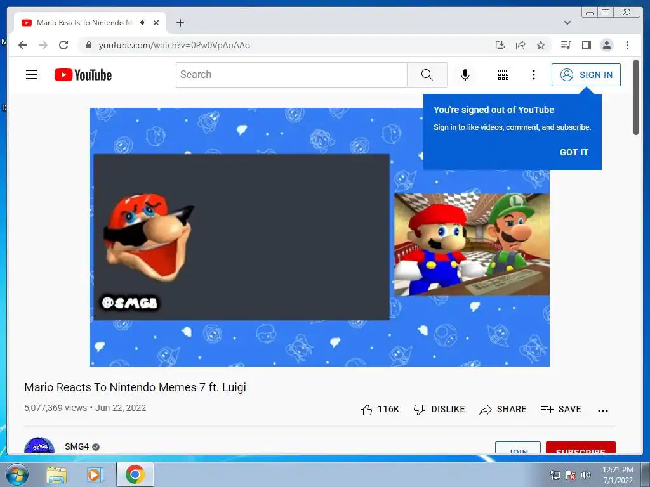
Task: Mute tab via speaker icon on tab
Action: (x=143, y=23)
